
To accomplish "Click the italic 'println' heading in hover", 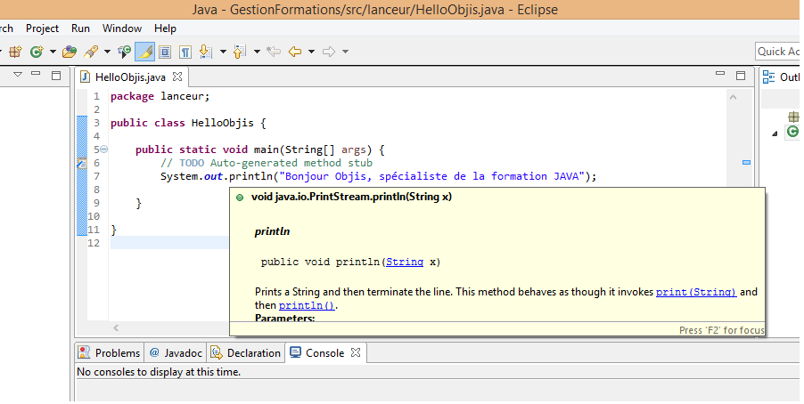I will coord(272,231).
